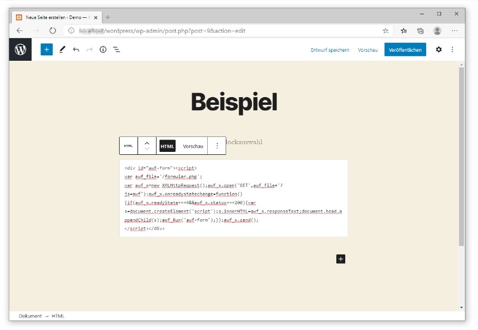This screenshot has width=478, height=330.
Task: Select the Neue Seite erstellen browser tab
Action: pyautogui.click(x=57, y=17)
